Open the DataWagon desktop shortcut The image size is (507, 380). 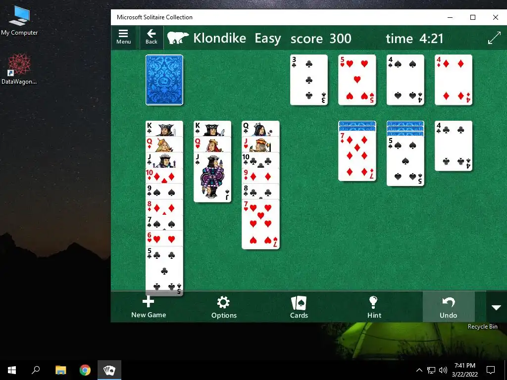(19, 69)
